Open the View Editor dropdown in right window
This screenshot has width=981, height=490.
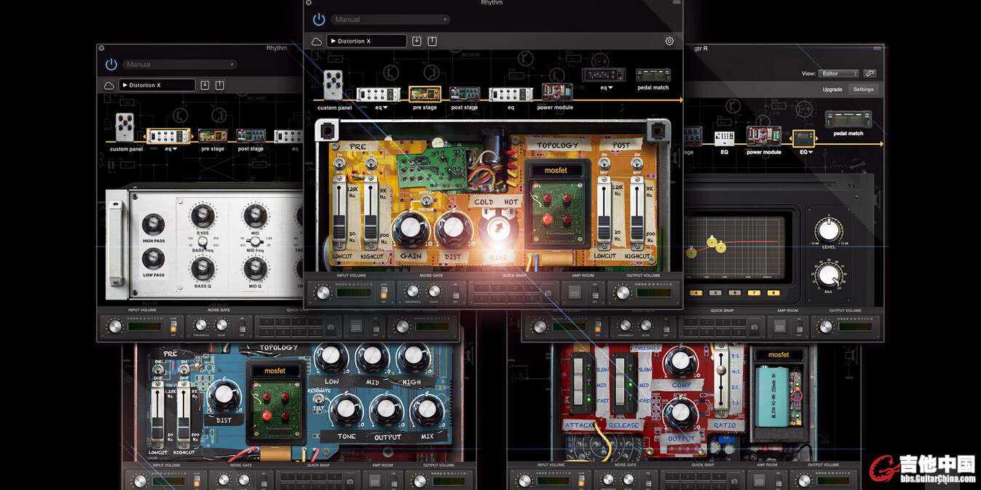click(839, 73)
